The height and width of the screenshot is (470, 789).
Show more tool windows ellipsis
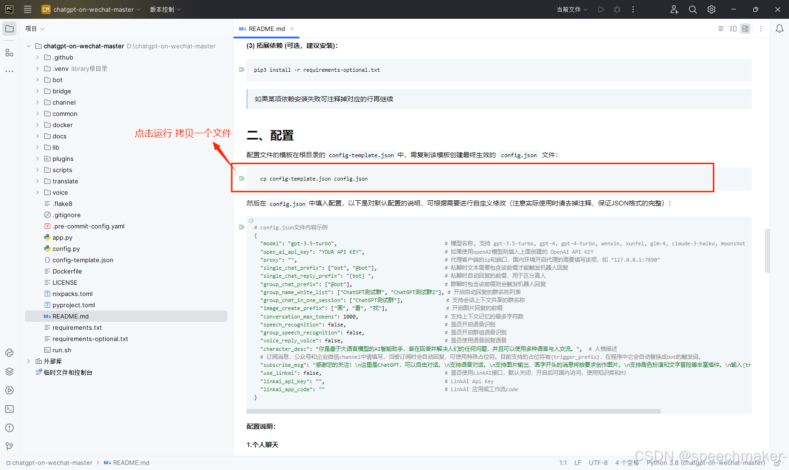(x=9, y=71)
